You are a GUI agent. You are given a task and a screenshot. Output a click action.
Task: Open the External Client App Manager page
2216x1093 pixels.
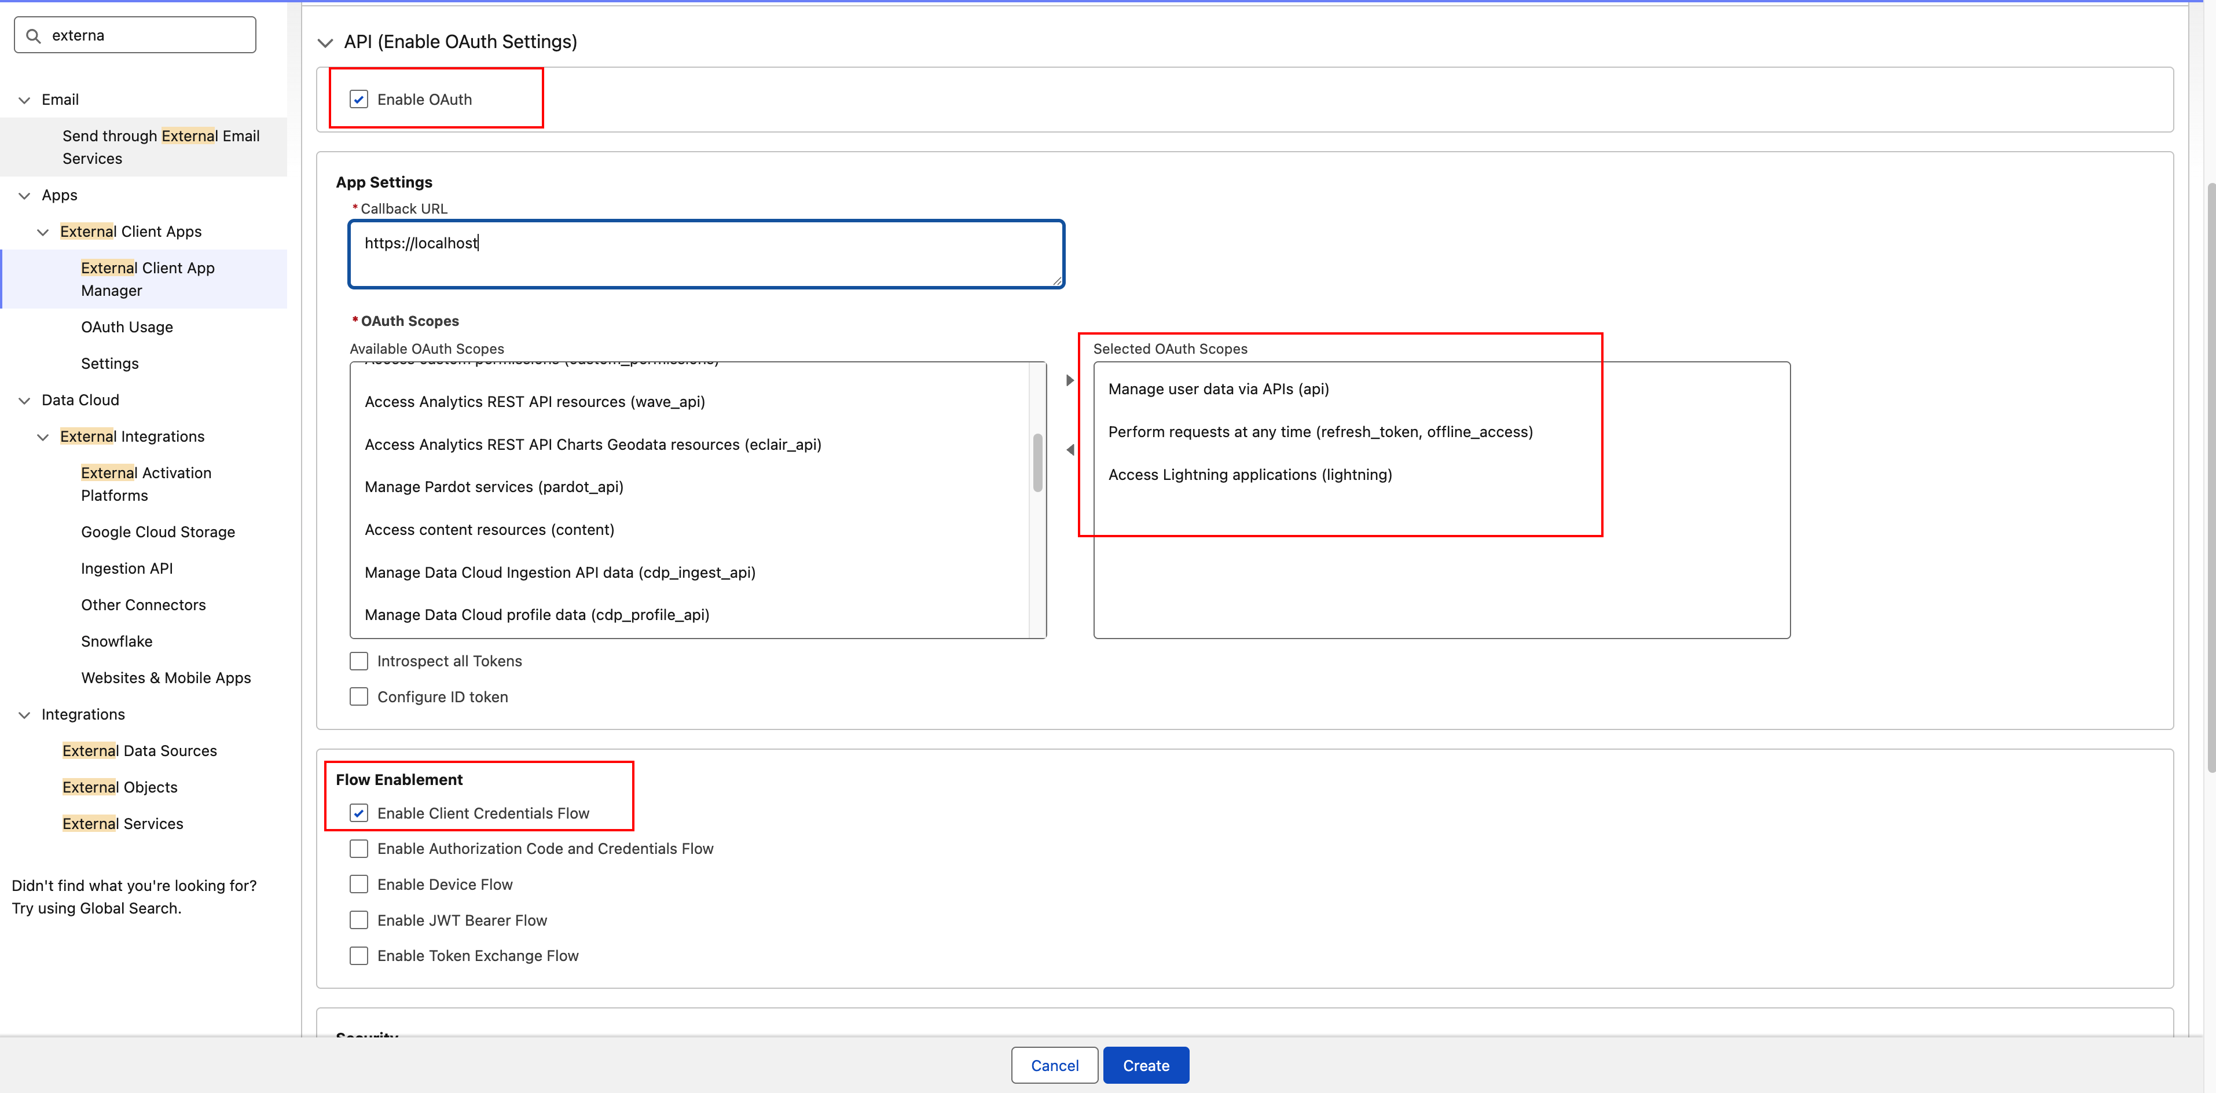(x=147, y=278)
